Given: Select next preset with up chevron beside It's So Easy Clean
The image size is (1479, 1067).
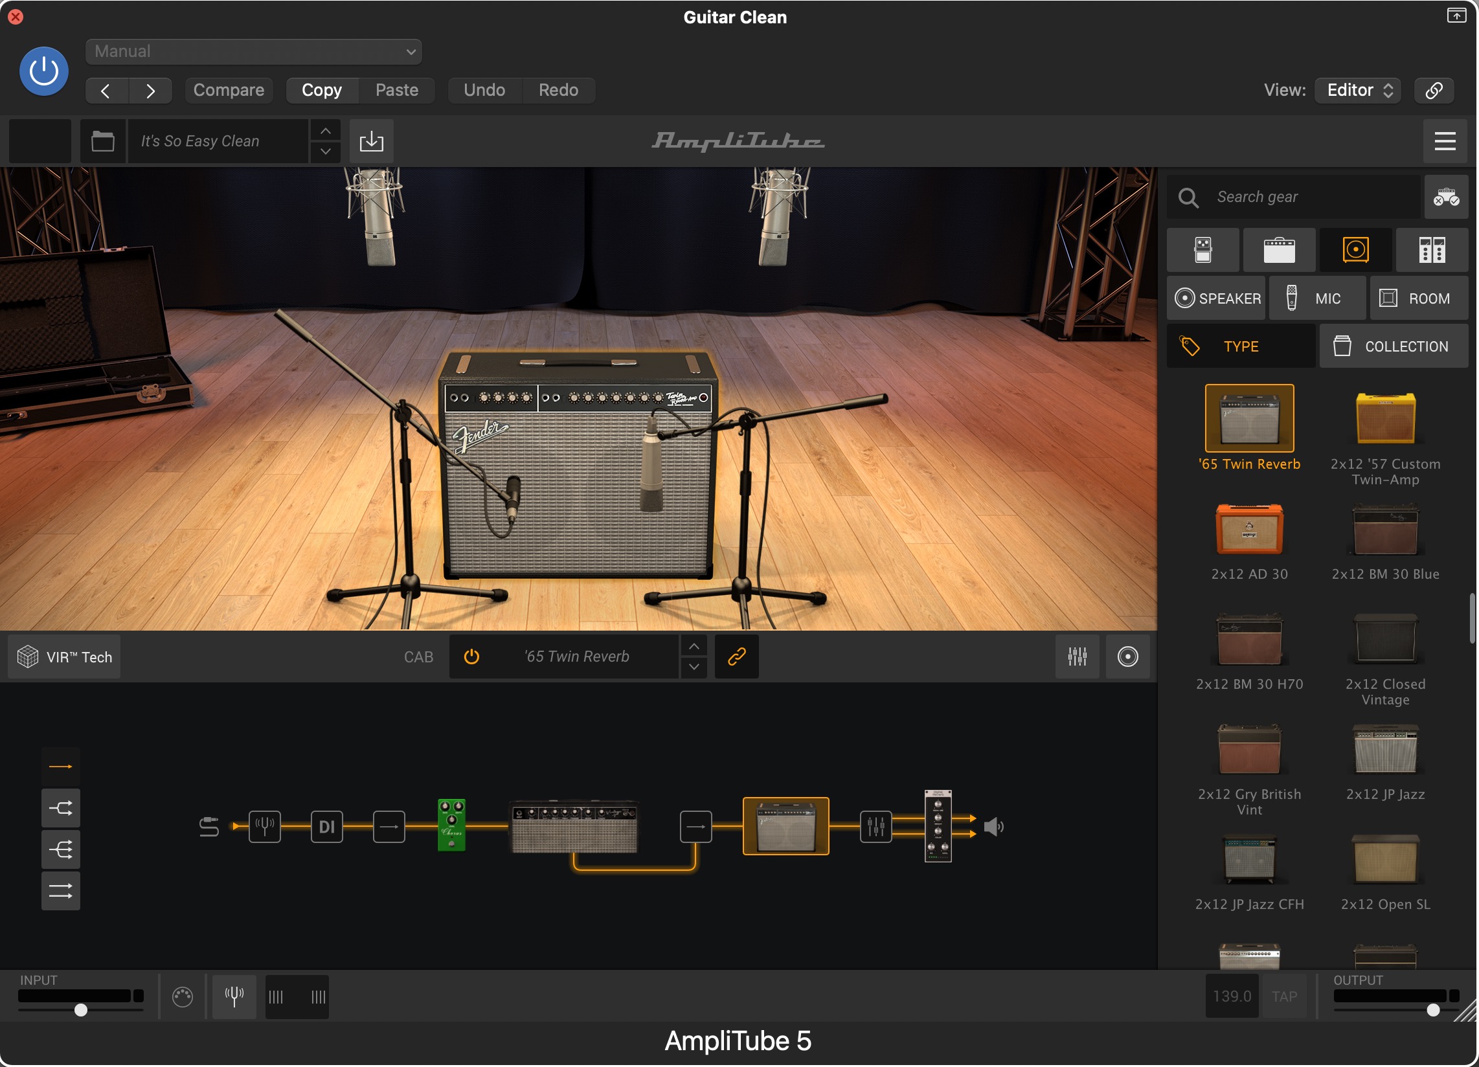Looking at the screenshot, I should pyautogui.click(x=326, y=131).
